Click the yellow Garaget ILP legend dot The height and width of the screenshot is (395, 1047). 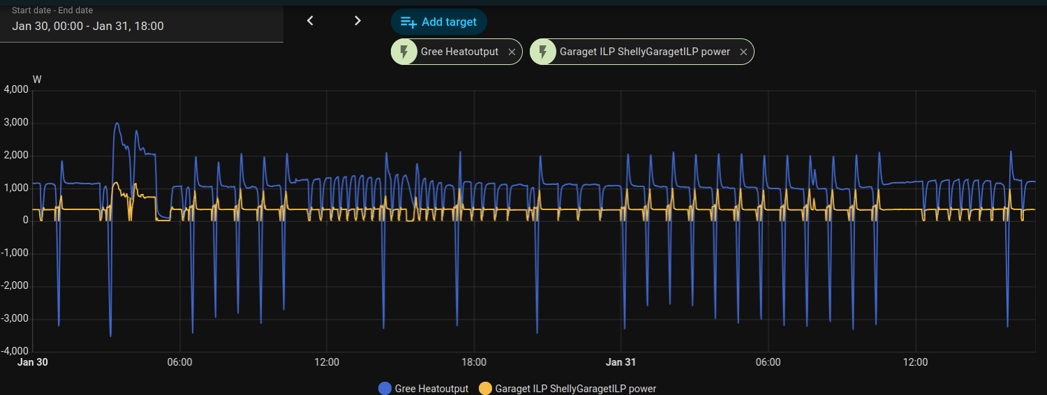[485, 389]
